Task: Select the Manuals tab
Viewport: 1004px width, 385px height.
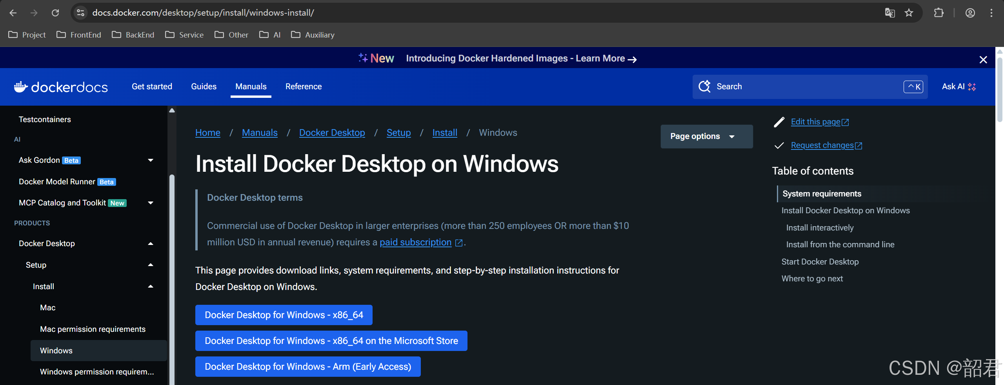Action: pos(251,86)
